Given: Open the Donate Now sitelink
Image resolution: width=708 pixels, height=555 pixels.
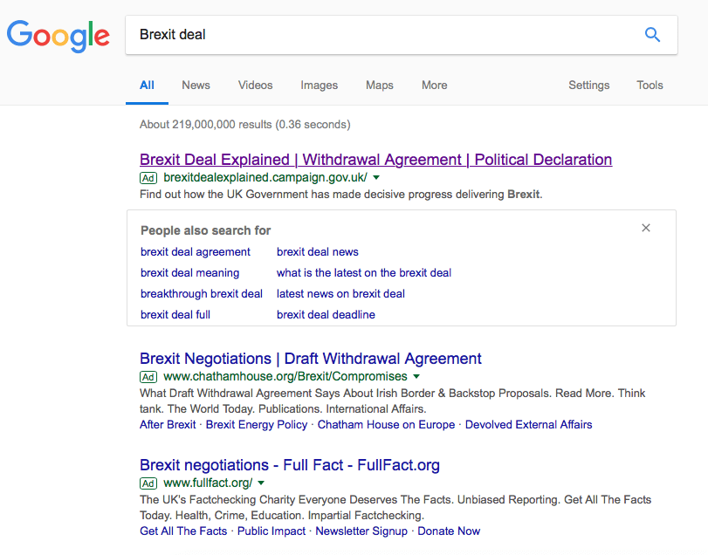Looking at the screenshot, I should tap(449, 531).
